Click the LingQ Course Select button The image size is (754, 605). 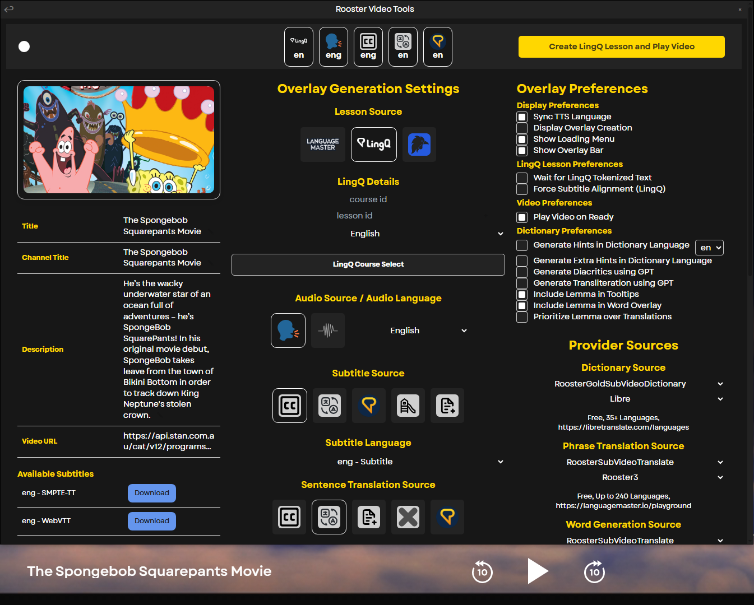pyautogui.click(x=368, y=264)
